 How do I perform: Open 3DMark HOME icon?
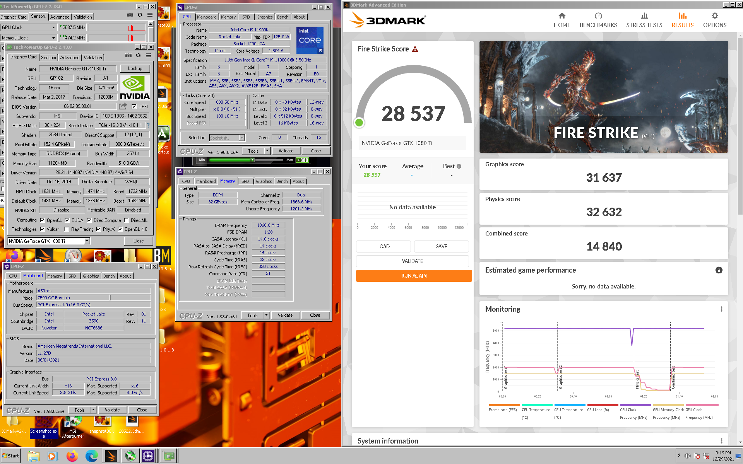tap(562, 16)
